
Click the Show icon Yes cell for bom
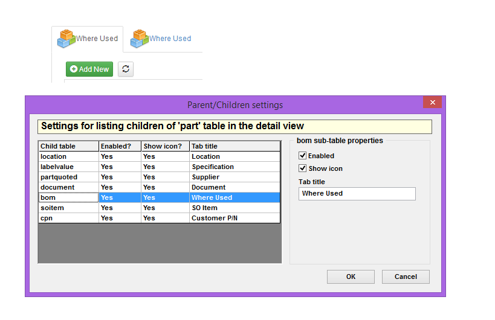click(165, 197)
